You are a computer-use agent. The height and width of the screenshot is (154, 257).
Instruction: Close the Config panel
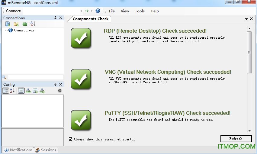[x=60, y=84]
